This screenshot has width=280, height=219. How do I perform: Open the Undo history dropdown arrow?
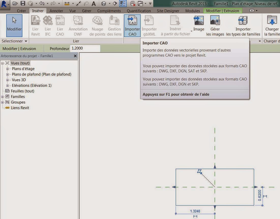tap(48, 4)
